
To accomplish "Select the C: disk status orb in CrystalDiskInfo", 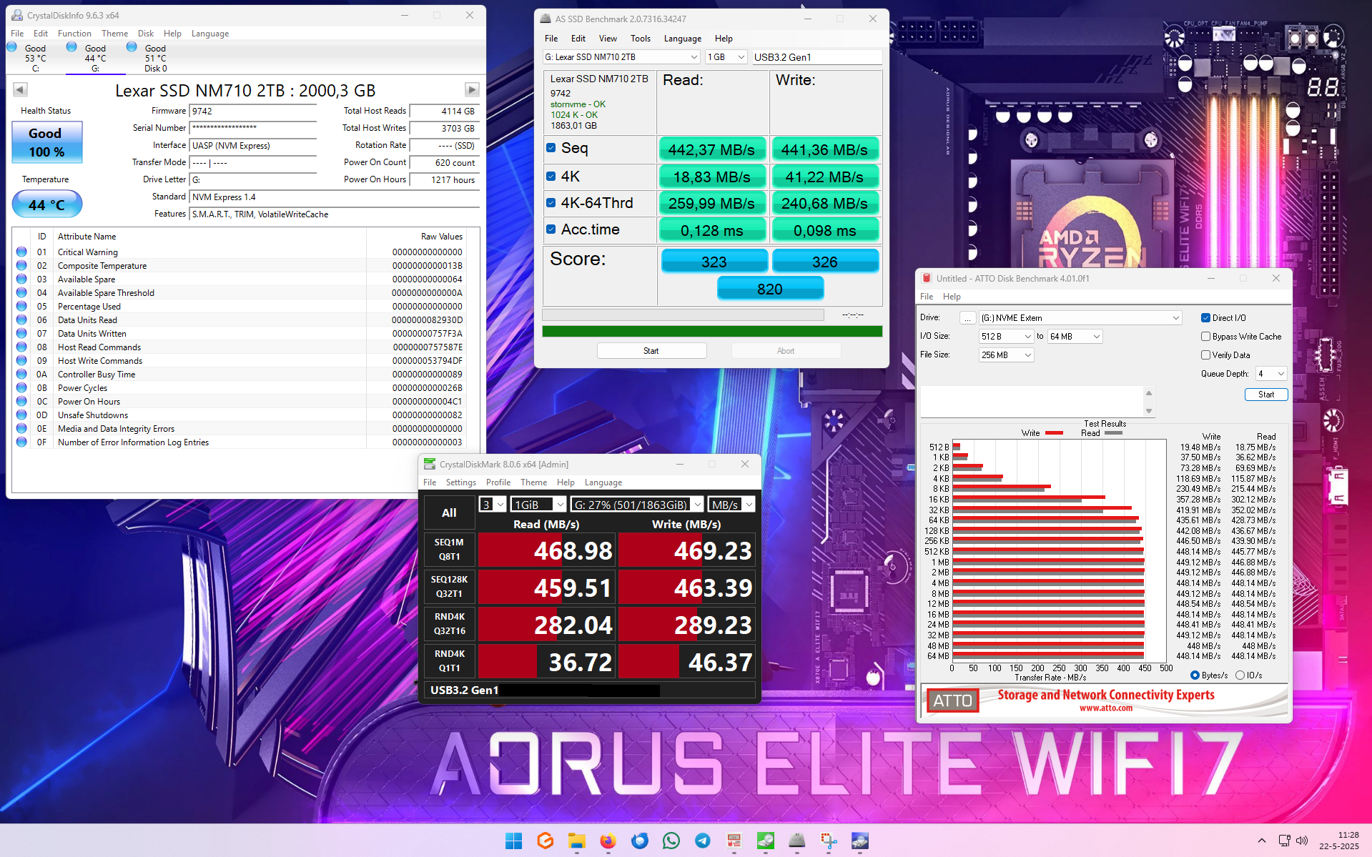I will (x=11, y=47).
